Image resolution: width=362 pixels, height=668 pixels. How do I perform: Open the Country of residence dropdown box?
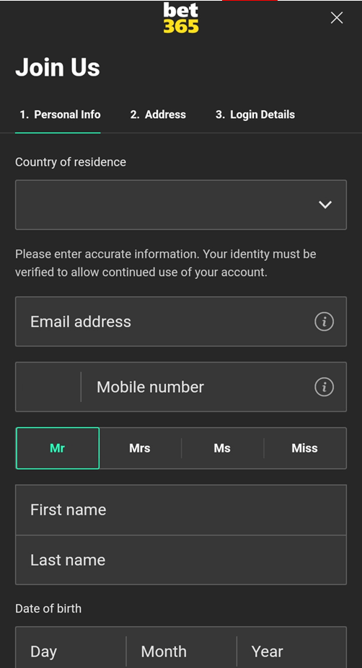click(x=181, y=205)
